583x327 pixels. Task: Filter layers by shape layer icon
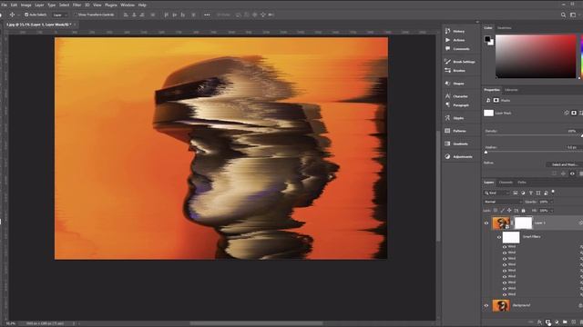538,193
